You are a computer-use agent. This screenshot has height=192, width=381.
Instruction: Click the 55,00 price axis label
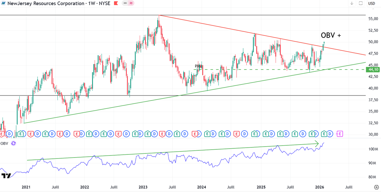coord(372,19)
